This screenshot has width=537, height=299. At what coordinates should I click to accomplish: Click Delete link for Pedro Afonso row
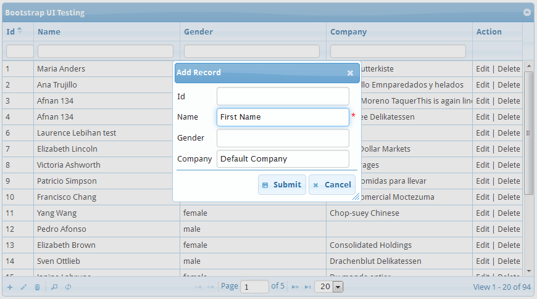509,229
